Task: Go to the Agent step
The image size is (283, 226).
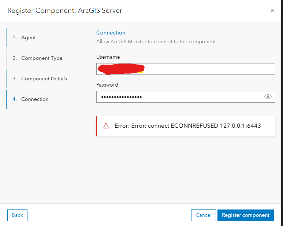Action: [29, 38]
